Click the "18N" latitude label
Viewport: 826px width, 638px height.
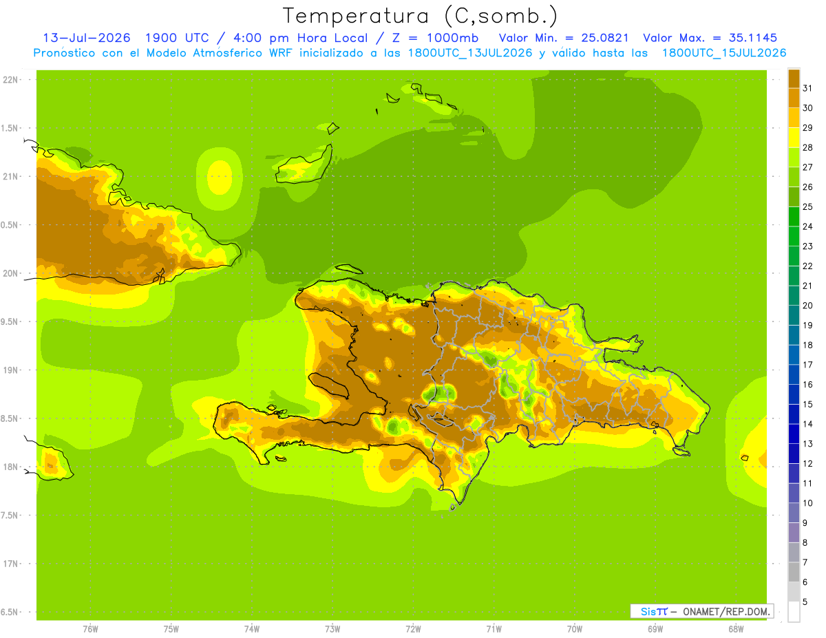pyautogui.click(x=10, y=467)
